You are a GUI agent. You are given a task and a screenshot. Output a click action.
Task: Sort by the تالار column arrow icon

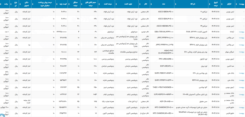point(140,4)
